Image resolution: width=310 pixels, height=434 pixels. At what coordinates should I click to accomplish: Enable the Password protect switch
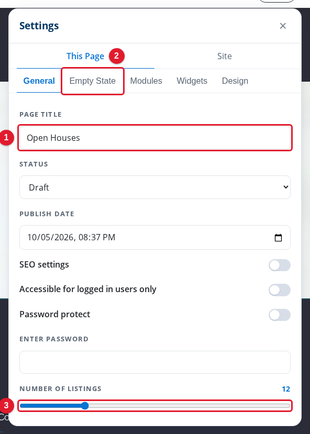(x=280, y=315)
